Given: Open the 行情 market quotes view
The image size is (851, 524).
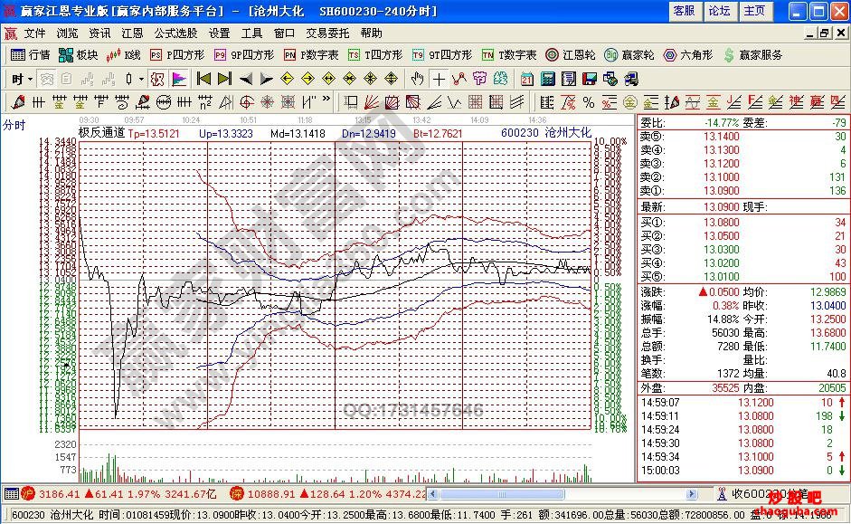Looking at the screenshot, I should point(31,55).
